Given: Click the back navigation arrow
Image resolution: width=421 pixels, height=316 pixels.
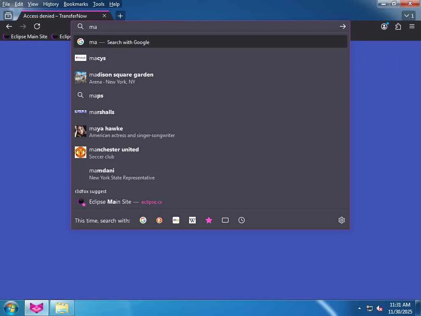Looking at the screenshot, I should [x=9, y=26].
